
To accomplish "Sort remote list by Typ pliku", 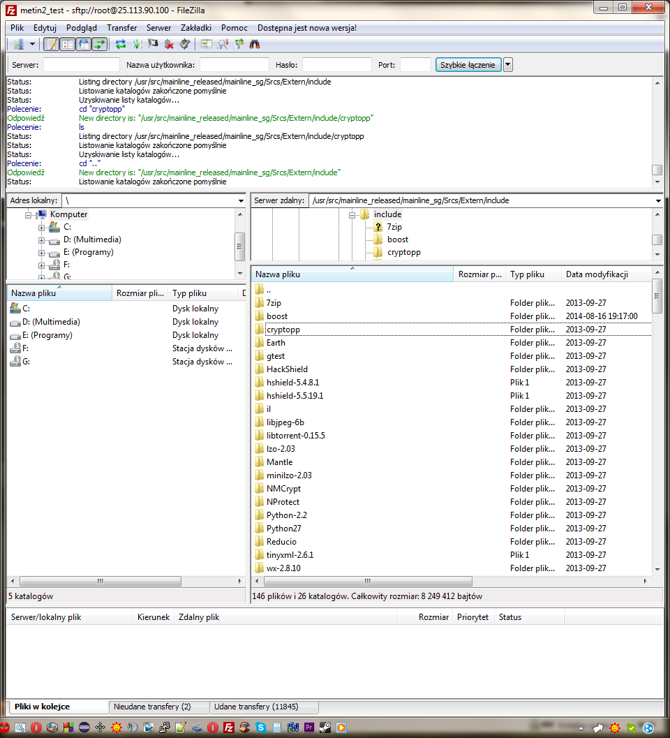I will click(533, 274).
